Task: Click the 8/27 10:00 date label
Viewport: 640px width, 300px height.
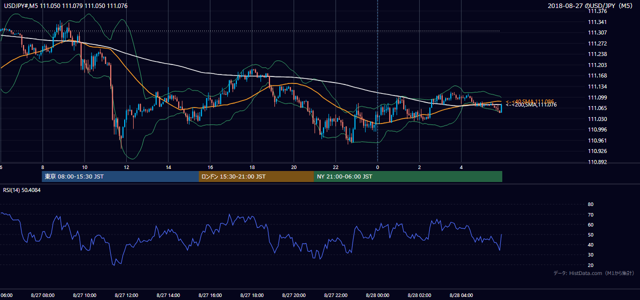Action: coord(84,295)
